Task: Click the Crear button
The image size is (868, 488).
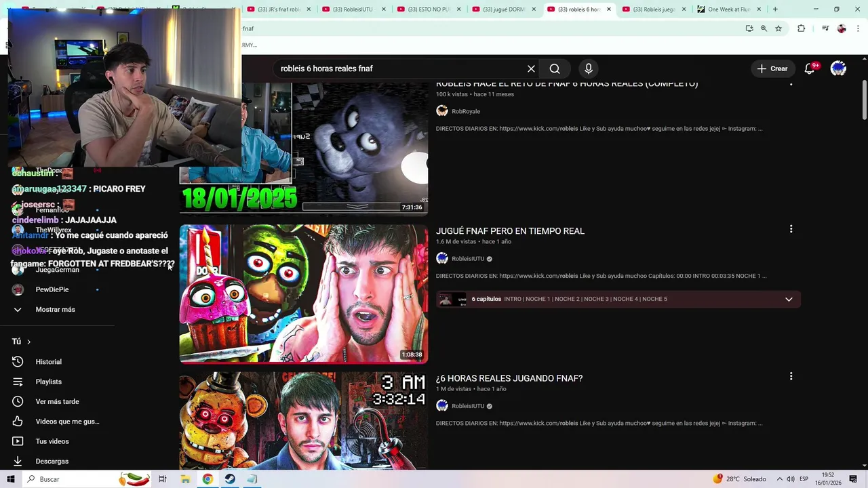Action: pyautogui.click(x=772, y=68)
